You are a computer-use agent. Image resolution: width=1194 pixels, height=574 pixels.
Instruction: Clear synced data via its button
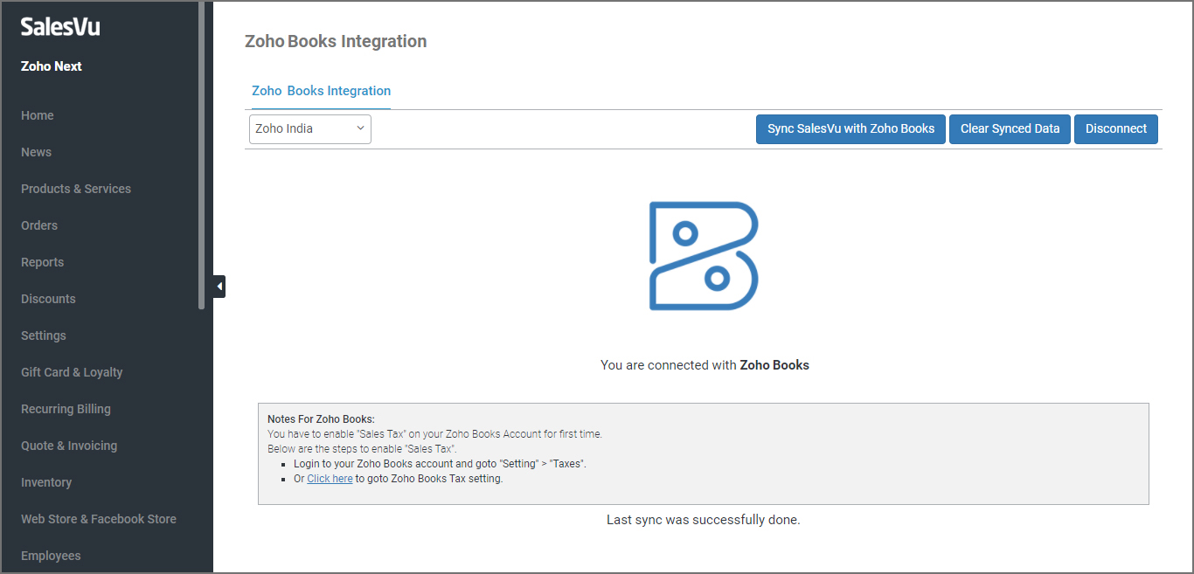[1010, 128]
